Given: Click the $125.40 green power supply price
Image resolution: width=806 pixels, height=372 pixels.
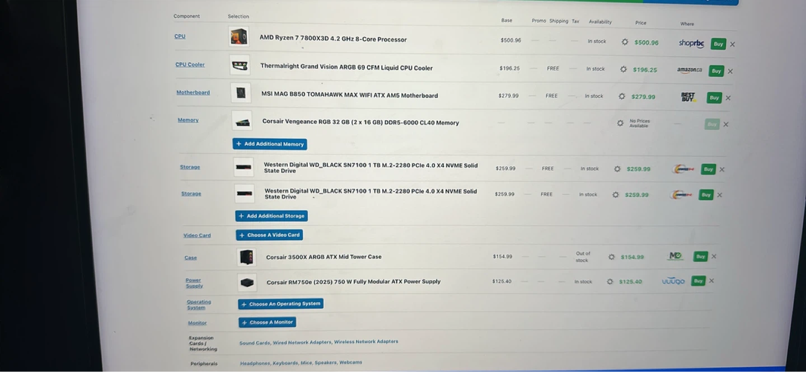Looking at the screenshot, I should tap(630, 282).
